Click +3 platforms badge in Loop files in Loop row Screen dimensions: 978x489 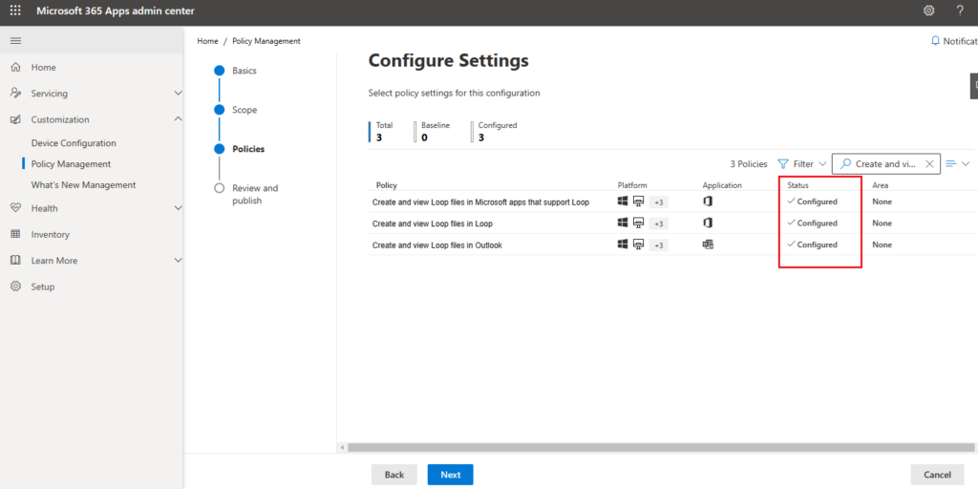659,223
